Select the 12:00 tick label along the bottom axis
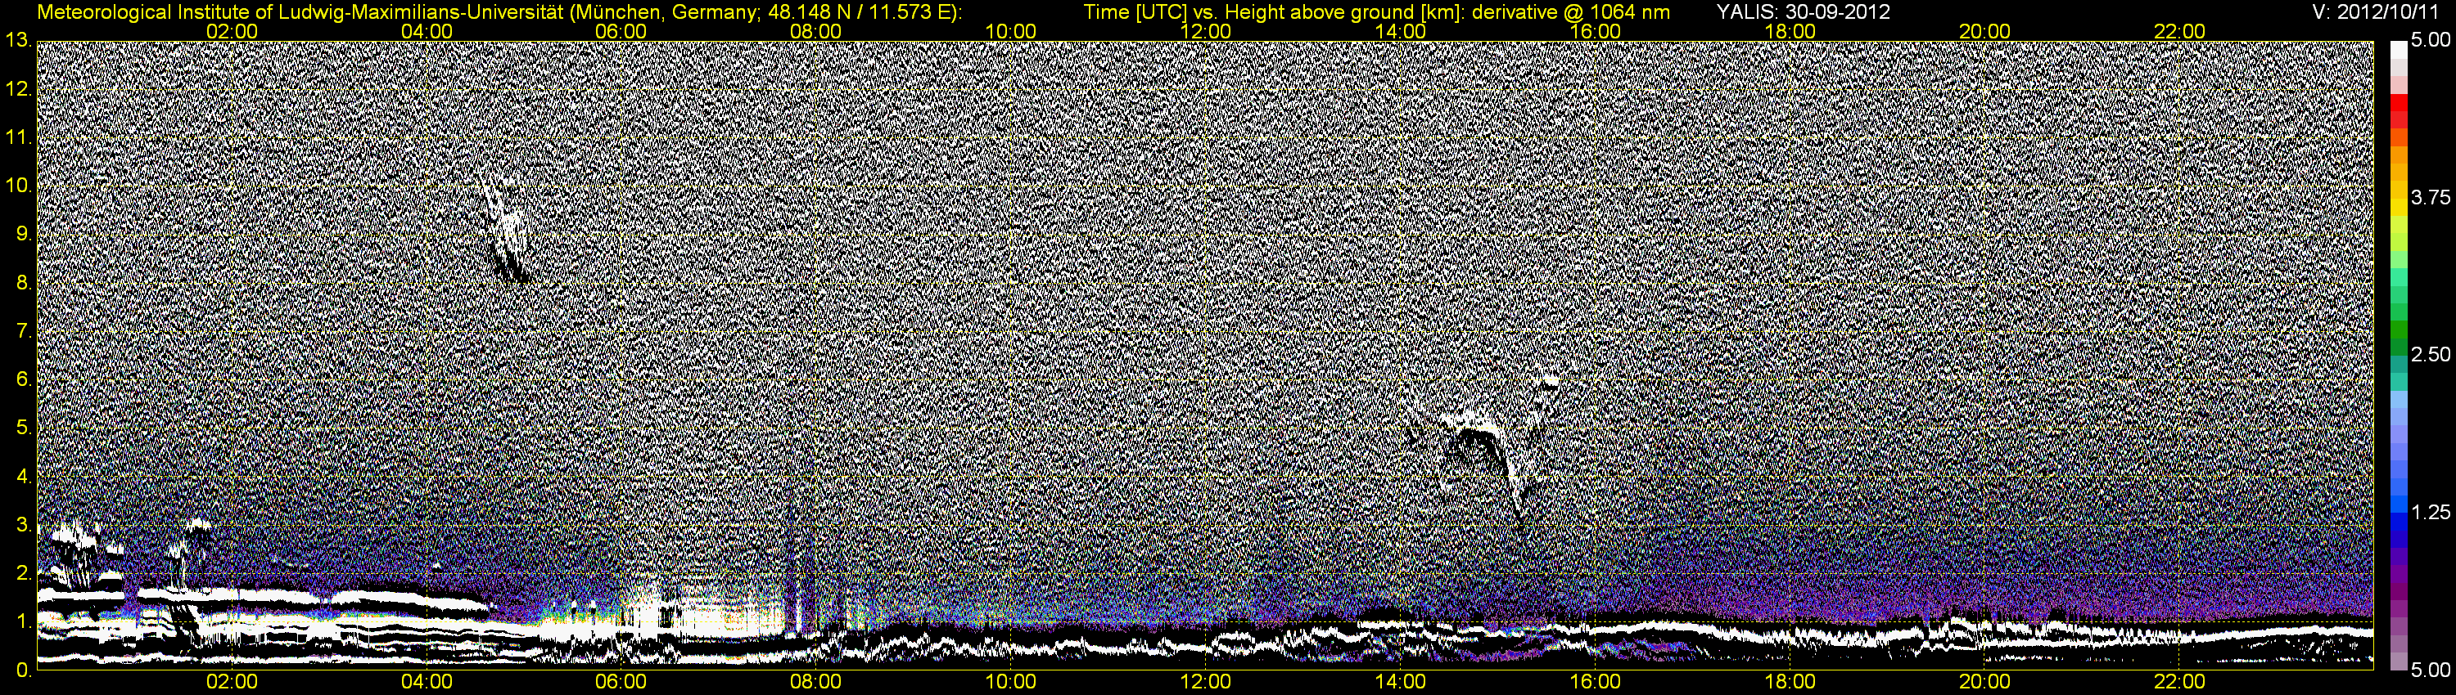This screenshot has height=695, width=2456. point(1205,682)
